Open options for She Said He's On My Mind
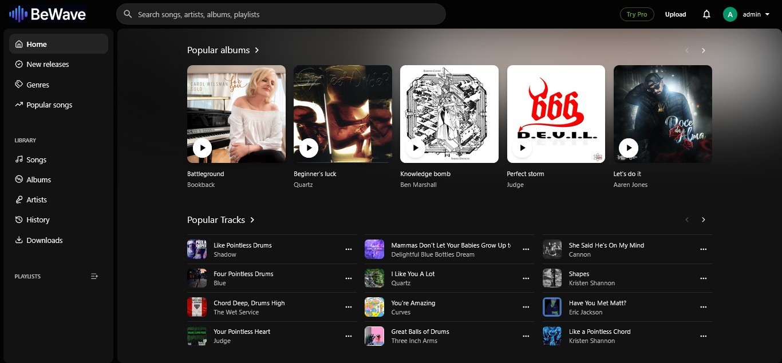This screenshot has height=363, width=782. [x=704, y=249]
